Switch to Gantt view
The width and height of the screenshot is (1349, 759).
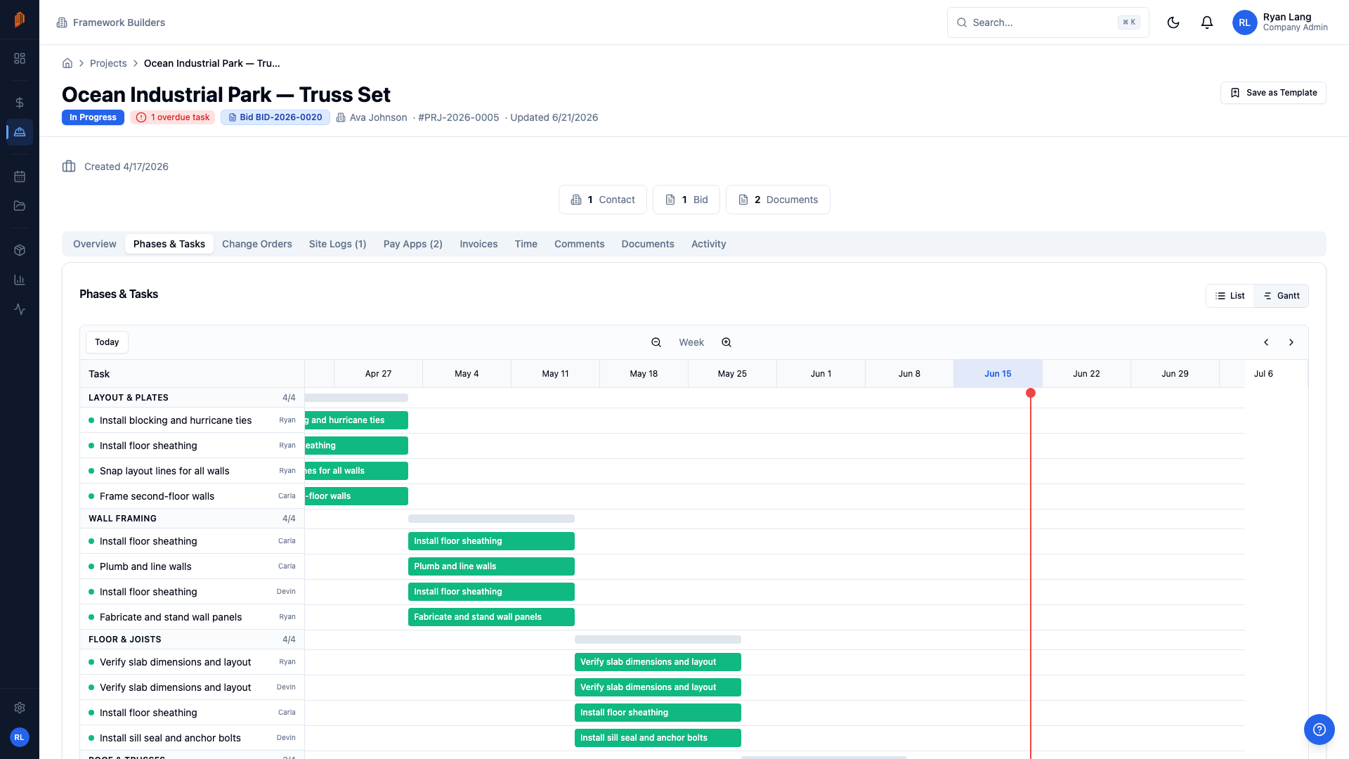click(1282, 296)
